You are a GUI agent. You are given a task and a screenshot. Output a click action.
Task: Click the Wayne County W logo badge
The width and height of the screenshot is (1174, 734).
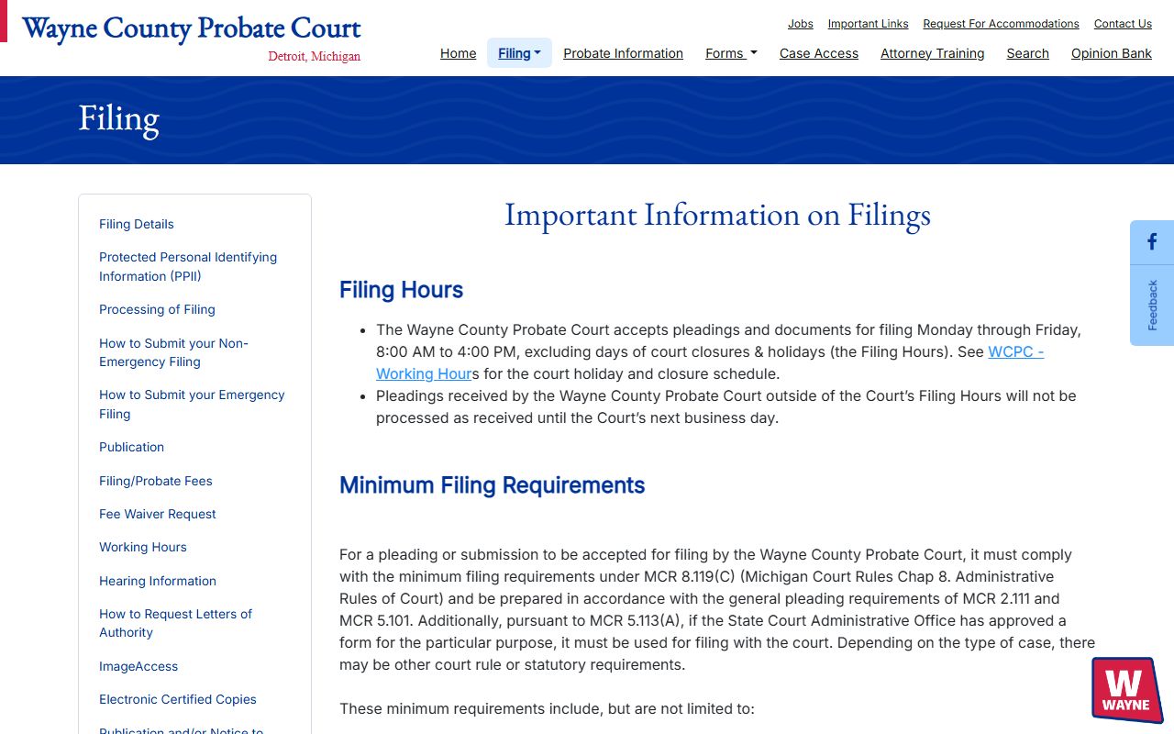(1127, 690)
